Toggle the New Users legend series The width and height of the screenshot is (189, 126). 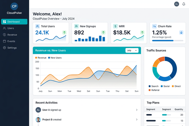[55, 58]
